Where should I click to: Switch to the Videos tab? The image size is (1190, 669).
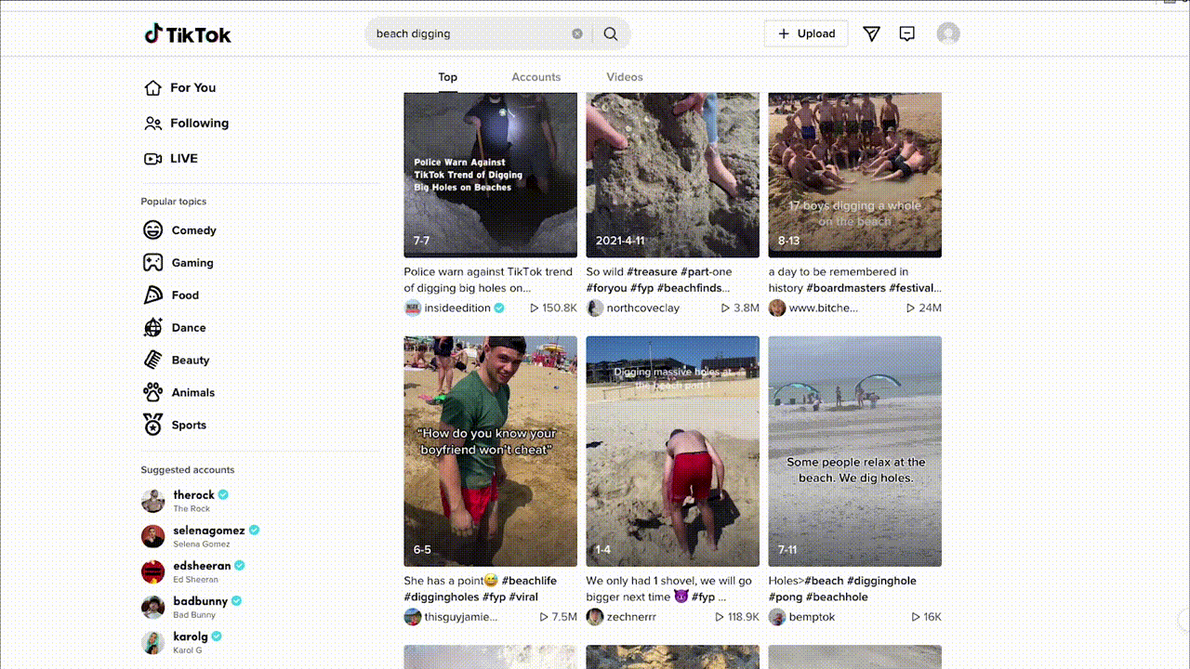tap(624, 77)
